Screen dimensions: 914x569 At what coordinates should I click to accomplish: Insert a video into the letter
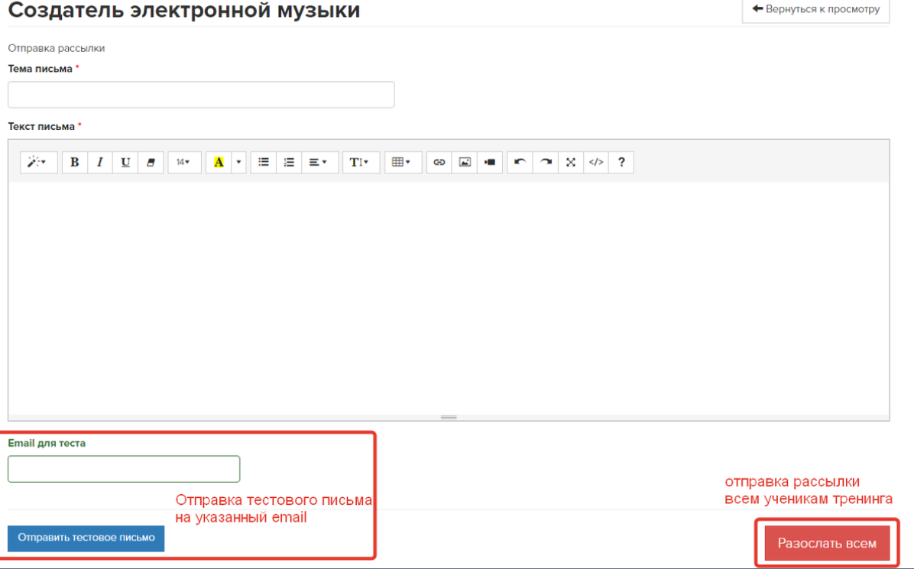pos(490,162)
